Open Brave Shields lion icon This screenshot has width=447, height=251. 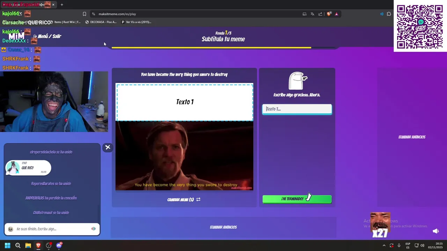click(329, 14)
